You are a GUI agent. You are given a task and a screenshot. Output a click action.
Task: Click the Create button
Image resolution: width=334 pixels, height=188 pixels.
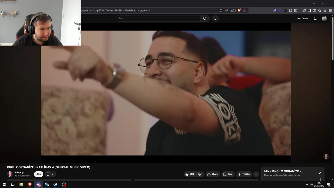coord(303,18)
